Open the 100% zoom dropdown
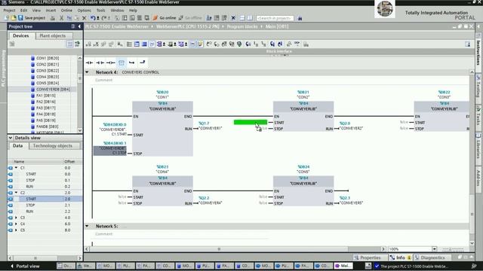 (x=434, y=249)
